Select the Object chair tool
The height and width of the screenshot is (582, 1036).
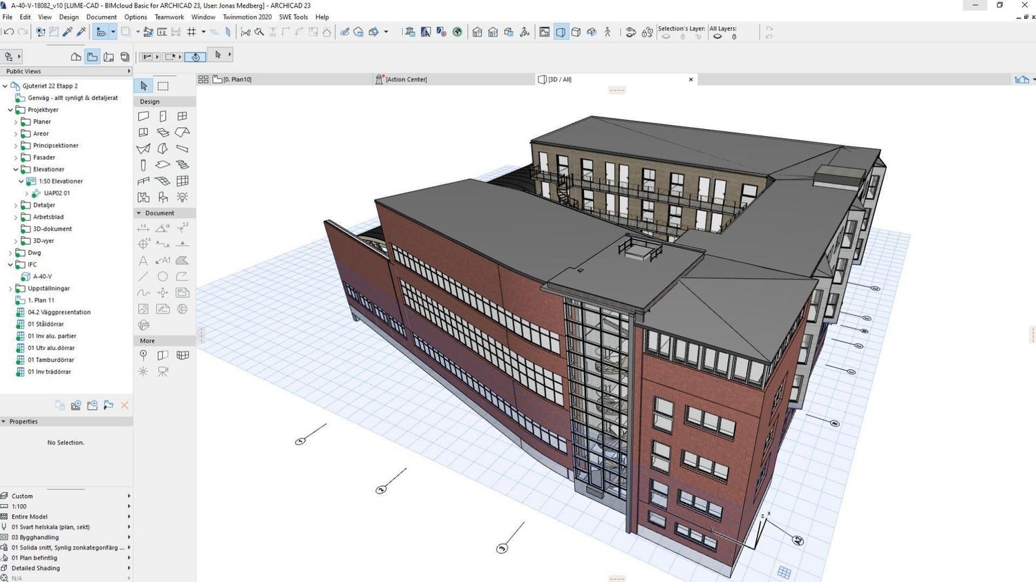click(163, 197)
